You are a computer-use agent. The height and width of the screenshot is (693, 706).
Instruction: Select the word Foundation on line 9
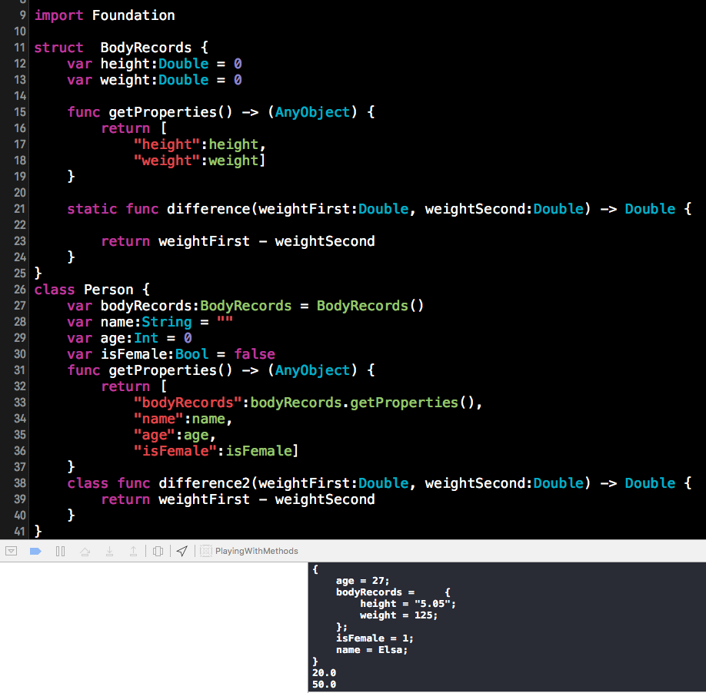point(135,15)
